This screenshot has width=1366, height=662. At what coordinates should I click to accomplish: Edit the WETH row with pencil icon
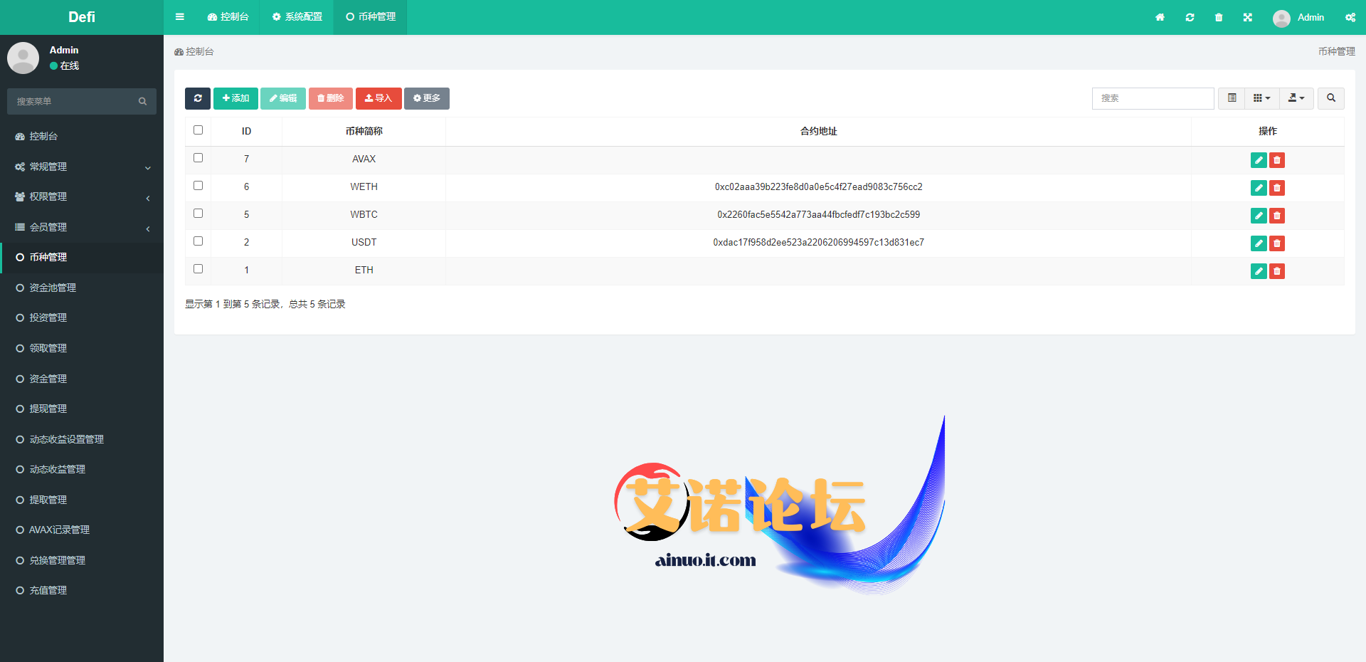[x=1259, y=188]
